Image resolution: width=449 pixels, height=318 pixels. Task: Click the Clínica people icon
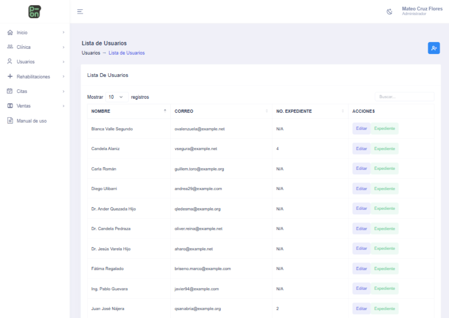[10, 47]
